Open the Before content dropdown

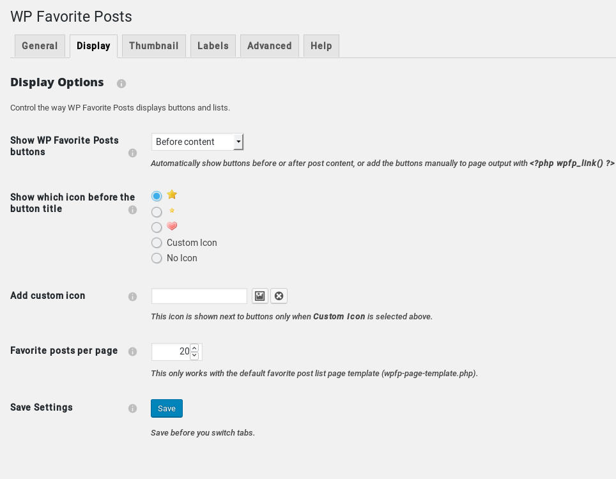pyautogui.click(x=197, y=142)
